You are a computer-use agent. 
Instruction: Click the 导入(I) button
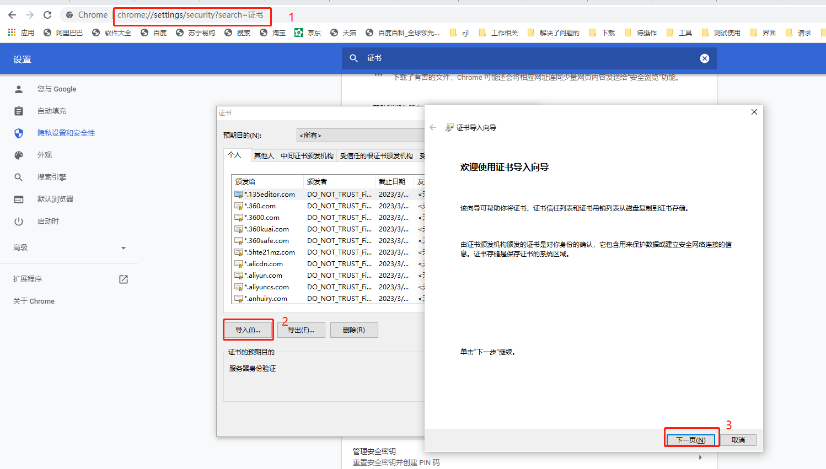click(x=248, y=330)
